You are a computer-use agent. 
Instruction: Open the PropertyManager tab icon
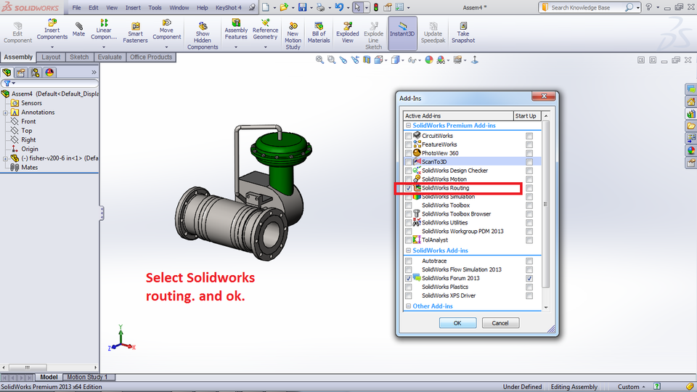coord(21,73)
